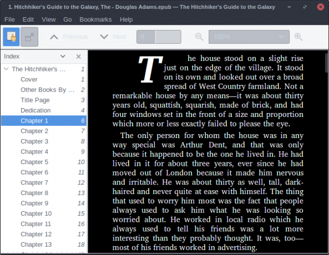Click the page number field showing 6
Image resolution: width=329 pixels, height=255 pixels.
[146, 37]
